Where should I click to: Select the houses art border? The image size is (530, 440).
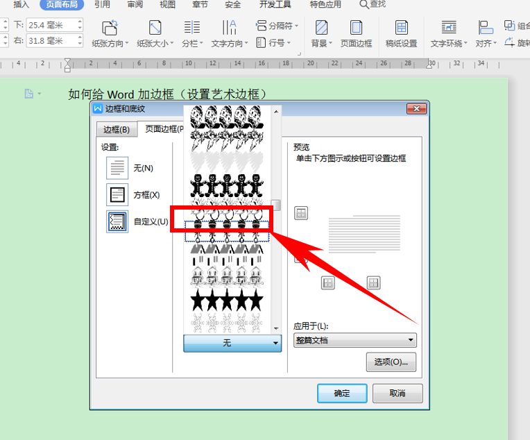click(x=227, y=254)
